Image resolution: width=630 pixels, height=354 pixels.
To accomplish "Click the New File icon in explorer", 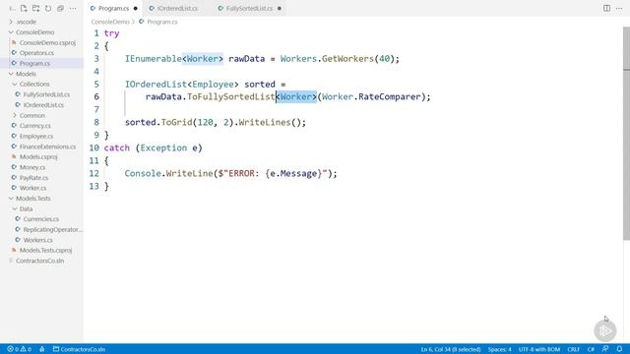I will (24, 8).
